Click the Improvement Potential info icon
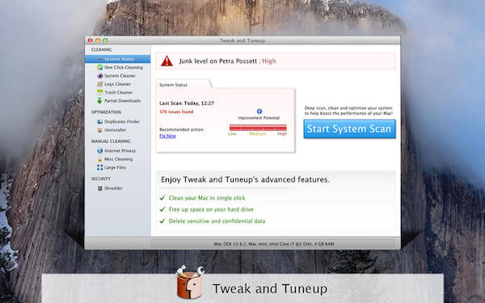This screenshot has height=303, width=485. pyautogui.click(x=259, y=112)
